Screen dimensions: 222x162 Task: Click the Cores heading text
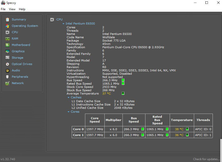(75, 111)
